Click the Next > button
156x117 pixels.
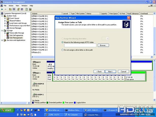coord(110,72)
